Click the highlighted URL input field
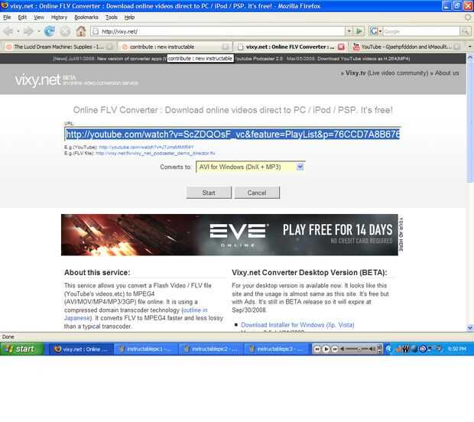474x422 pixels. [232, 135]
